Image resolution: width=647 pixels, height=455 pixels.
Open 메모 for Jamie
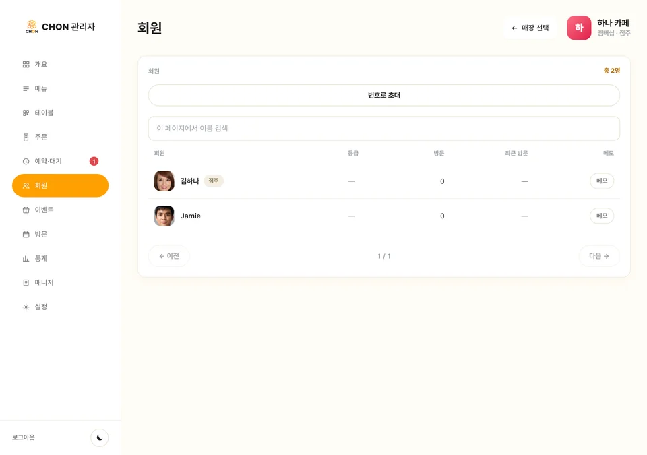(602, 216)
